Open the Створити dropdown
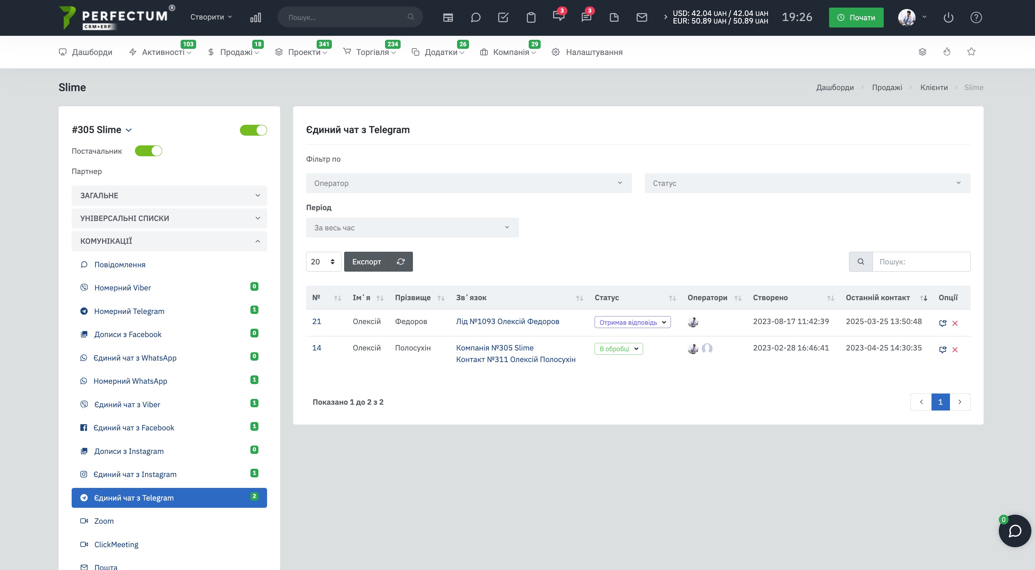The image size is (1035, 570). coord(211,17)
